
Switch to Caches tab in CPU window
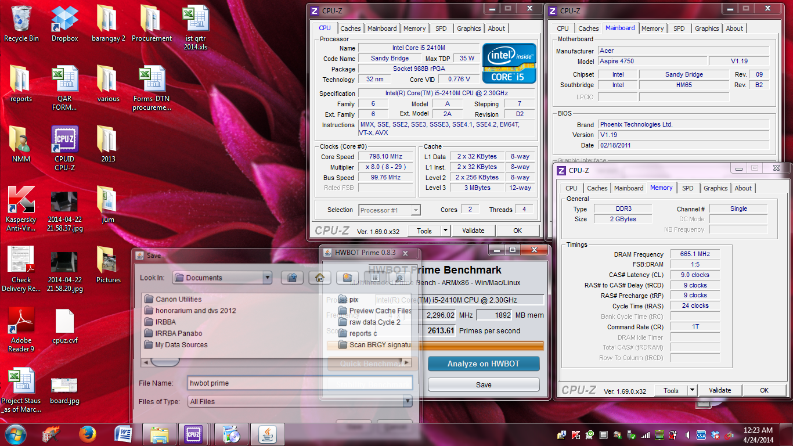[351, 28]
